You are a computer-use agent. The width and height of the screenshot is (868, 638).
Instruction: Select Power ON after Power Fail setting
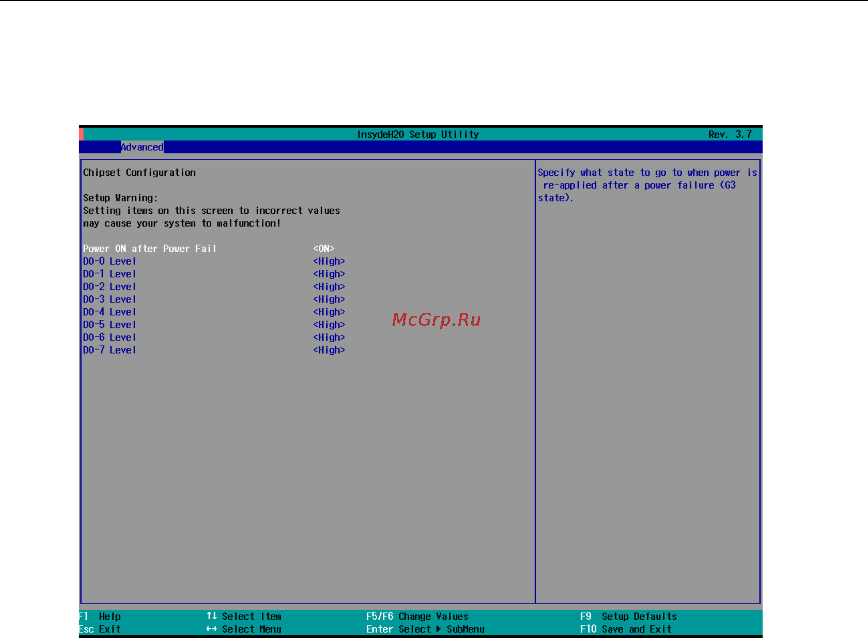click(x=150, y=249)
